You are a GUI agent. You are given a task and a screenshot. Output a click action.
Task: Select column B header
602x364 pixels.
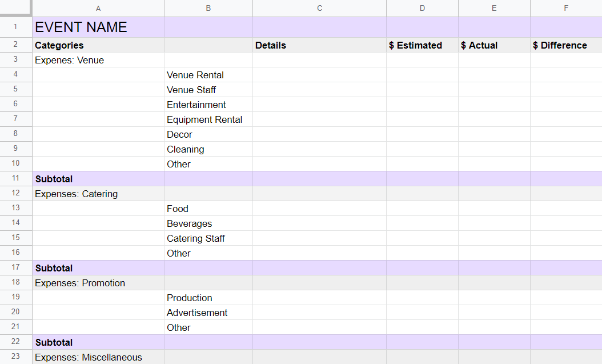point(208,8)
